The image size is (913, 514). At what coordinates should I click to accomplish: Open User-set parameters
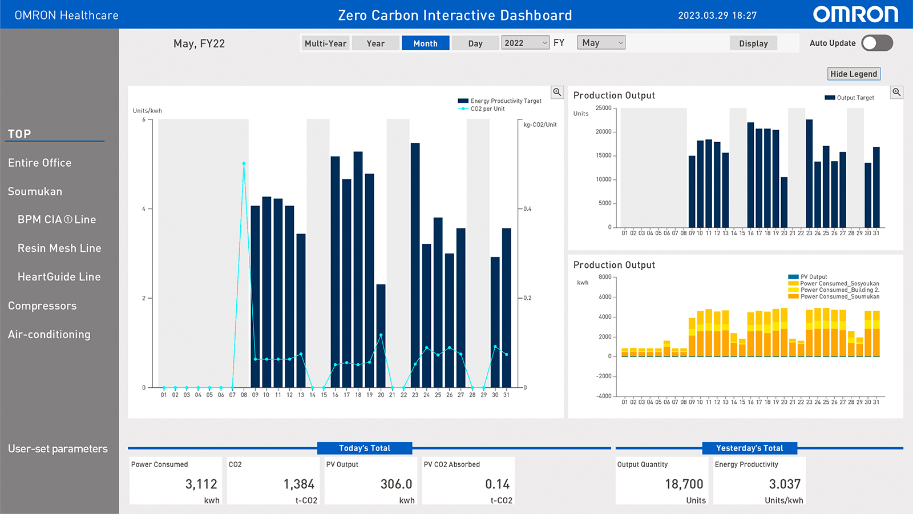tap(58, 449)
